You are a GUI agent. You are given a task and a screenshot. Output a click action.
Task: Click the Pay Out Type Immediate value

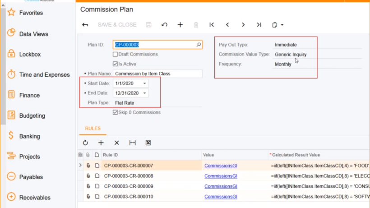(286, 45)
